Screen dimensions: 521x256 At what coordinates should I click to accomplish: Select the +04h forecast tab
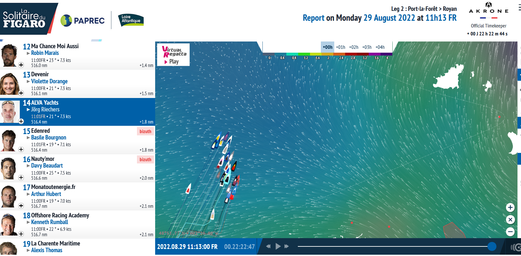[380, 47]
